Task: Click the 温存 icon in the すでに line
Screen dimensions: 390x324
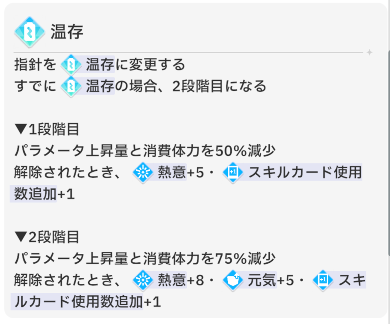Action: [x=71, y=86]
